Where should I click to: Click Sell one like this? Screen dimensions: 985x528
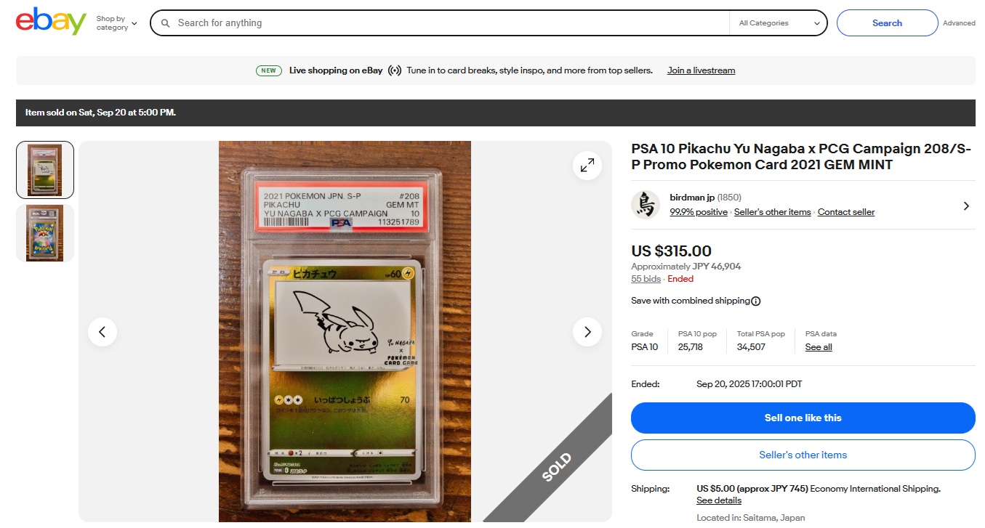(x=803, y=418)
